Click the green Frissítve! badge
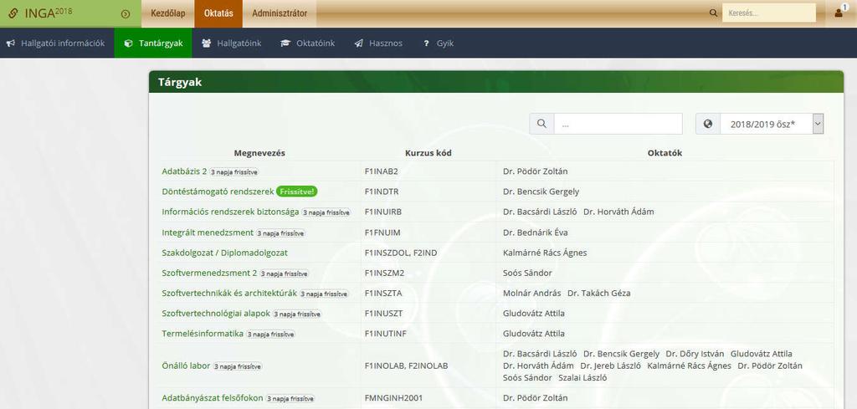The image size is (857, 409). pos(297,192)
